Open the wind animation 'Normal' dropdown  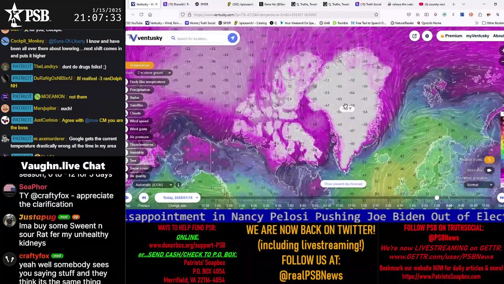tap(479, 185)
